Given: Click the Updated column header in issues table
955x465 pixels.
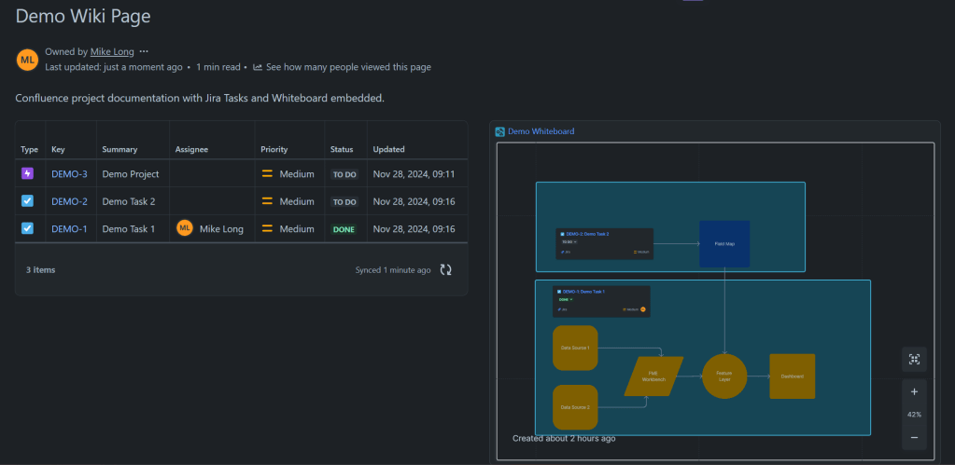Looking at the screenshot, I should coord(388,149).
